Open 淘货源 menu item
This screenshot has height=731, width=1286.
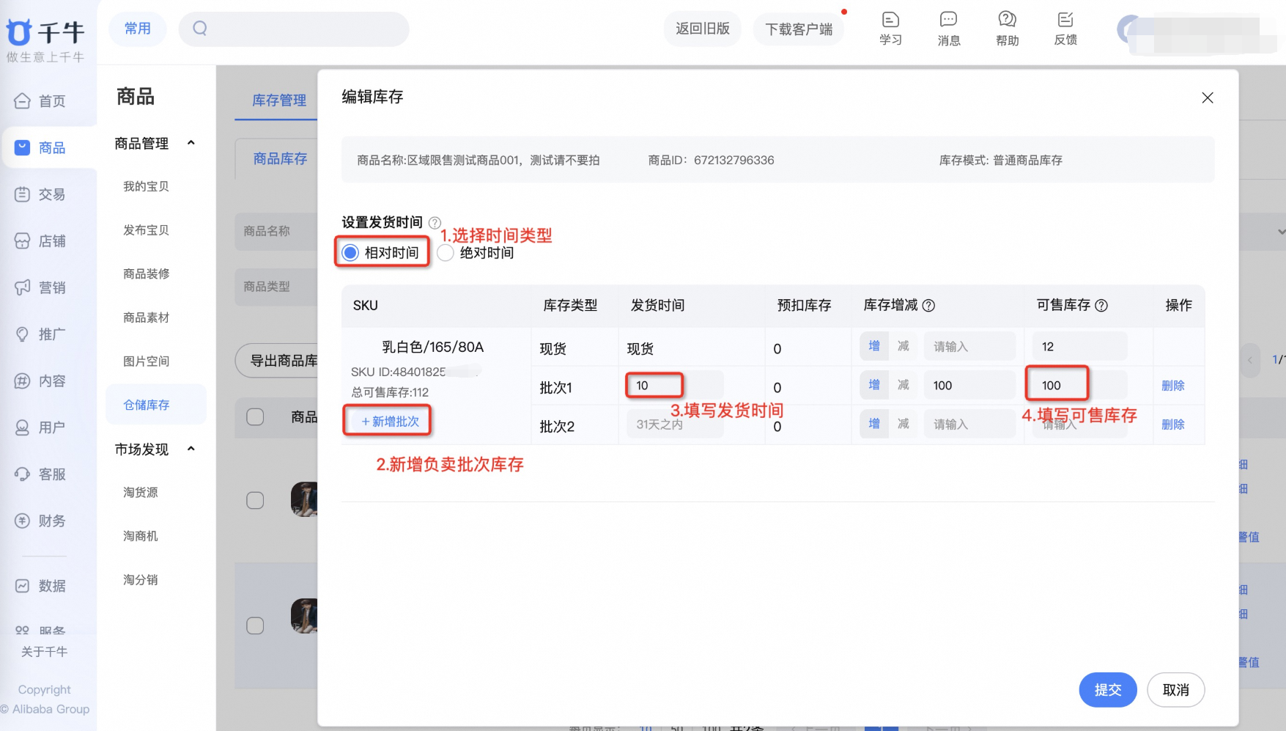(x=141, y=493)
